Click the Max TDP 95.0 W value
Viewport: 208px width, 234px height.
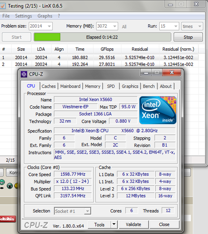128,107
